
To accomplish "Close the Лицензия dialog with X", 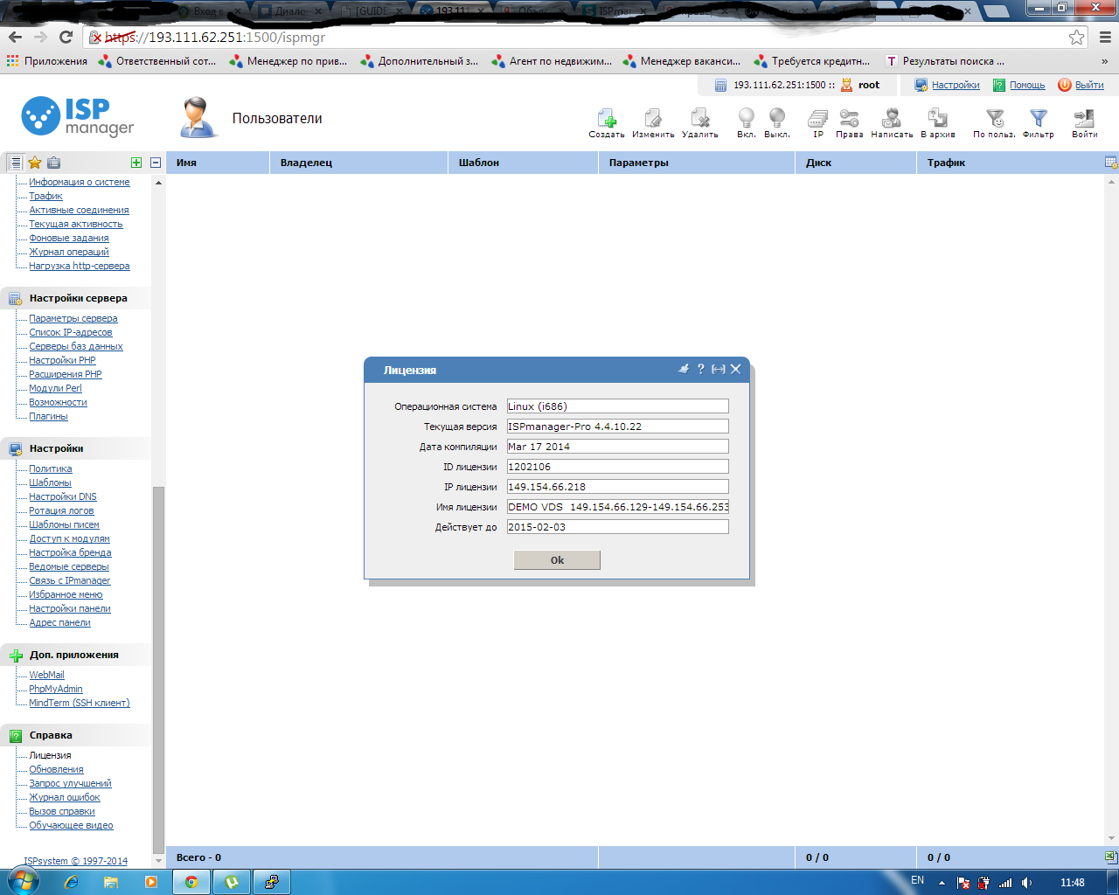I will [736, 369].
